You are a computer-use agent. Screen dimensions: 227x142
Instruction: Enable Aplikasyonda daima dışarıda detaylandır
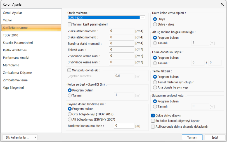pyautogui.click(x=153, y=127)
